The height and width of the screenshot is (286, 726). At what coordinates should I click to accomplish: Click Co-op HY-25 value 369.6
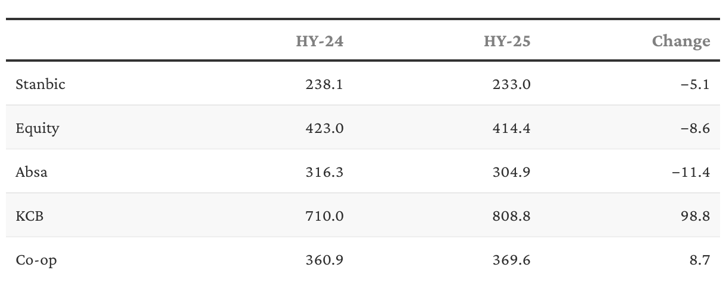[511, 260]
